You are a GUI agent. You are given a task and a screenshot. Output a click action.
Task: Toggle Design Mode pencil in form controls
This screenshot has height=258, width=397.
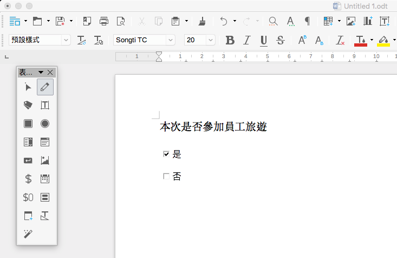tap(45, 87)
